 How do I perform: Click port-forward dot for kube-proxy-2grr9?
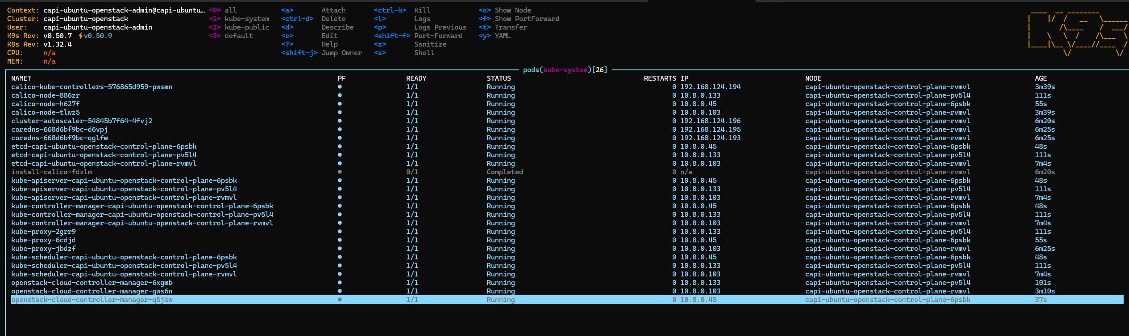point(339,232)
